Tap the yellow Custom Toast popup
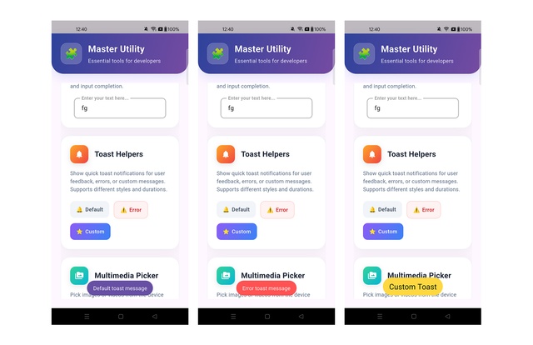Screen dimensions: 533x345 [413, 287]
